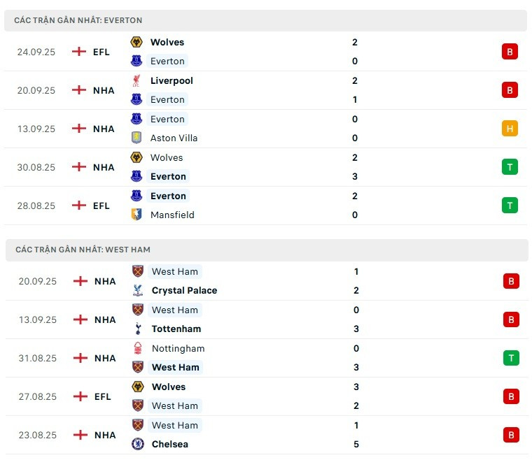The width and height of the screenshot is (532, 460).
Task: Click the Wolves crest in the 24.09.25 match
Action: coord(136,42)
